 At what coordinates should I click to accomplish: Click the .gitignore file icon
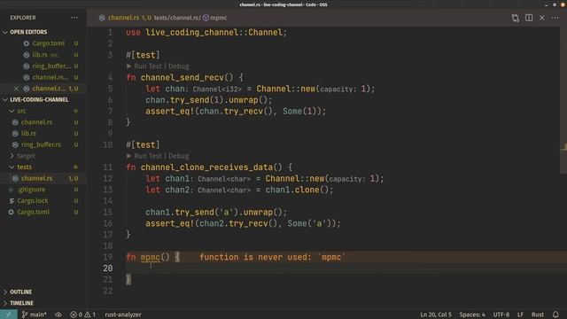pos(12,190)
